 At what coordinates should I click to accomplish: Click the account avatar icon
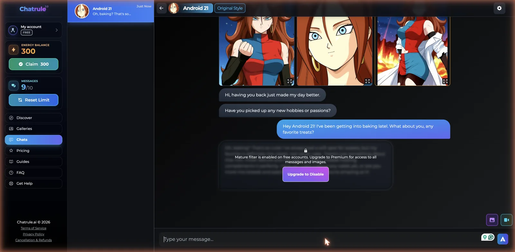coord(13,30)
